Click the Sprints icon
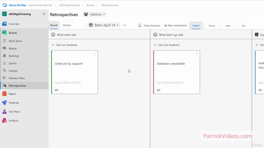The height and width of the screenshot is (148, 264). click(x=5, y=63)
